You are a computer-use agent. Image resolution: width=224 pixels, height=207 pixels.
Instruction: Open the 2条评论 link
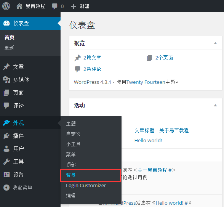[92, 69]
